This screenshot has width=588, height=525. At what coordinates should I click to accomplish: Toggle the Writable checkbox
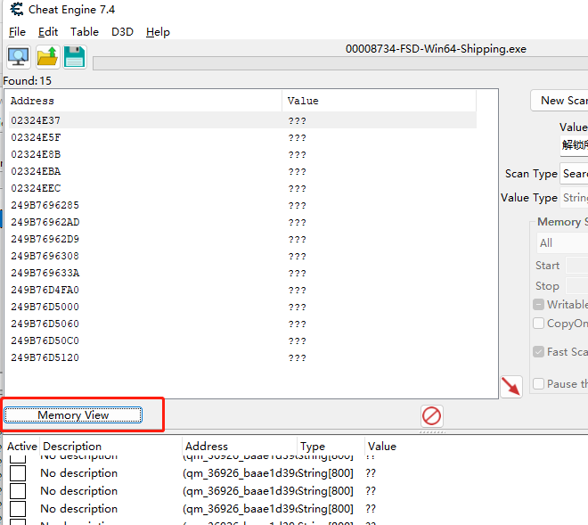click(538, 304)
